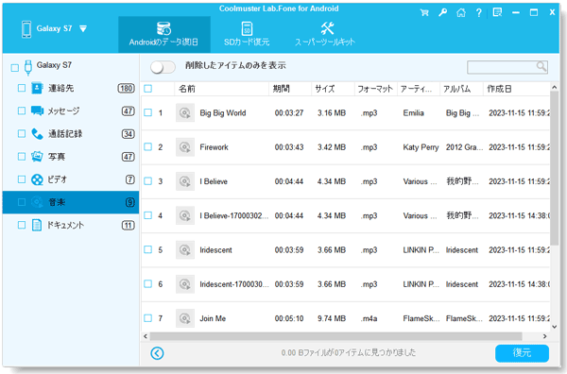The height and width of the screenshot is (374, 567).
Task: Click the ビデオ film reel icon
Action: point(37,179)
